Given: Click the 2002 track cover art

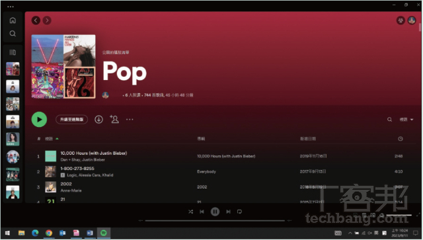Looking at the screenshot, I should [x=50, y=187].
